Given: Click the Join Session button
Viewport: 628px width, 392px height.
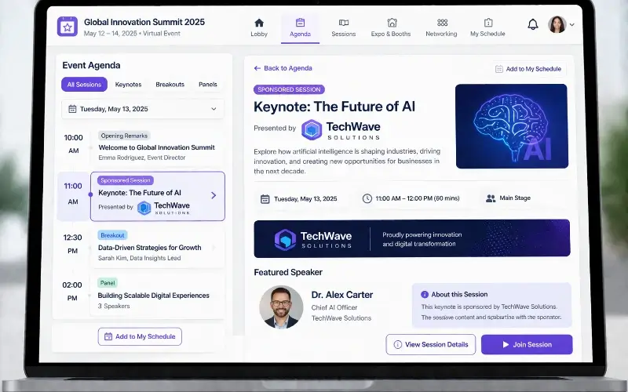Looking at the screenshot, I should coord(527,344).
